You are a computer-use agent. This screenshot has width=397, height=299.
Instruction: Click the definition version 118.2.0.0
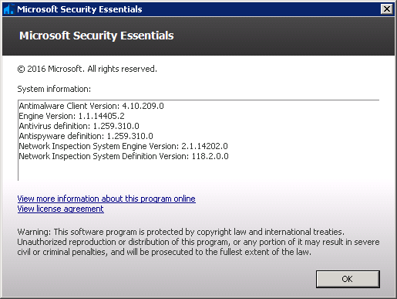click(210, 156)
